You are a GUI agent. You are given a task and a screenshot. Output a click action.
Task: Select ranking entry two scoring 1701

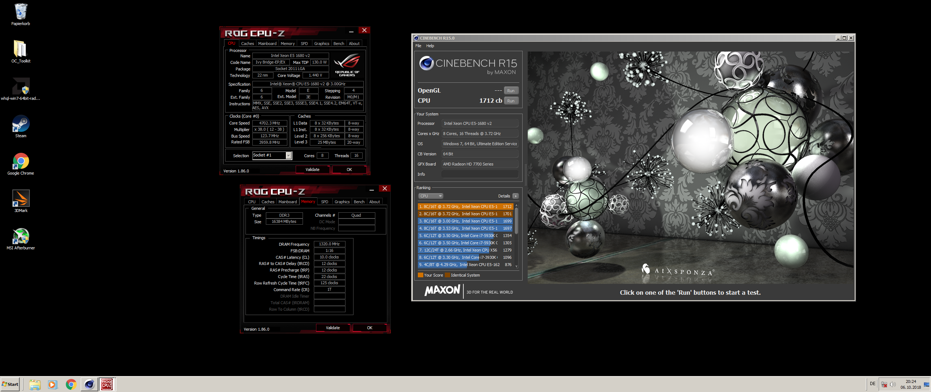pos(465,214)
